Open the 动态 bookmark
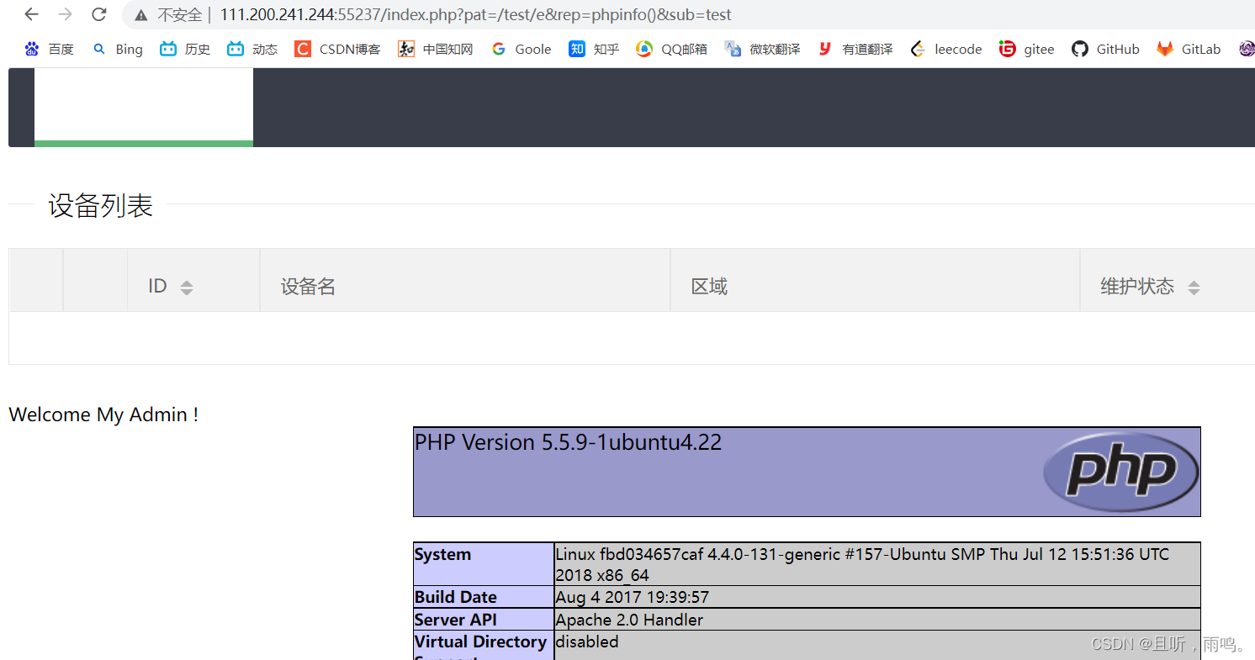Viewport: 1255px width, 660px height. point(252,49)
